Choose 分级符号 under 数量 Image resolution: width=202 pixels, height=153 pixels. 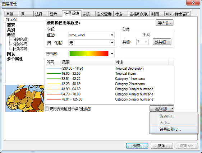click(20, 44)
